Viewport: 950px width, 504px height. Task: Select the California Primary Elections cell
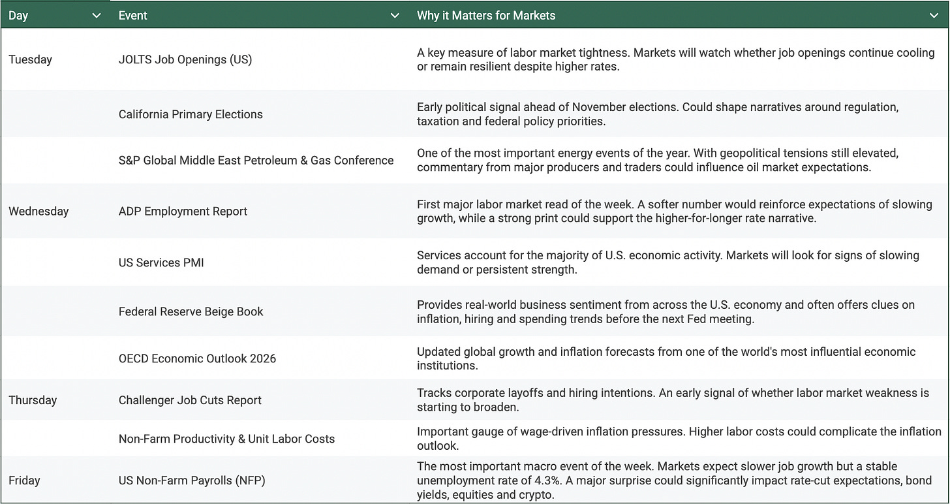pos(191,114)
